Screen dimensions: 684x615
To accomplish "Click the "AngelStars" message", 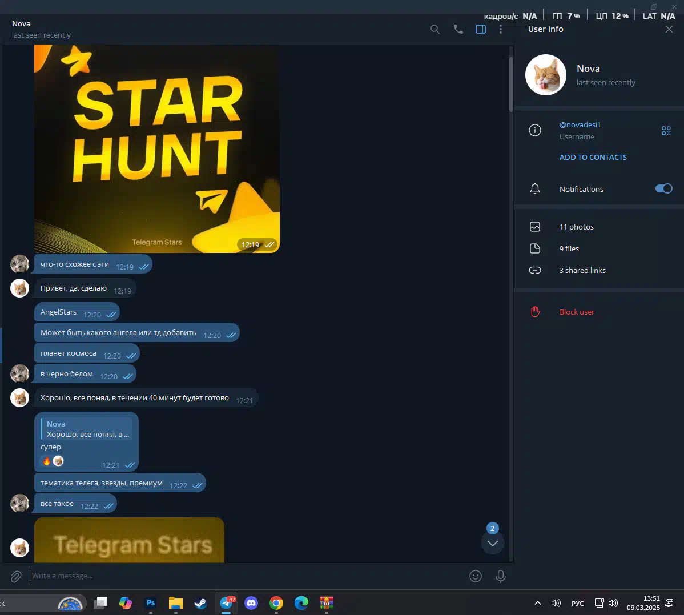I will pyautogui.click(x=77, y=312).
